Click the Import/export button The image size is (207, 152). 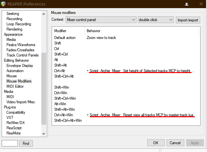tap(188, 20)
